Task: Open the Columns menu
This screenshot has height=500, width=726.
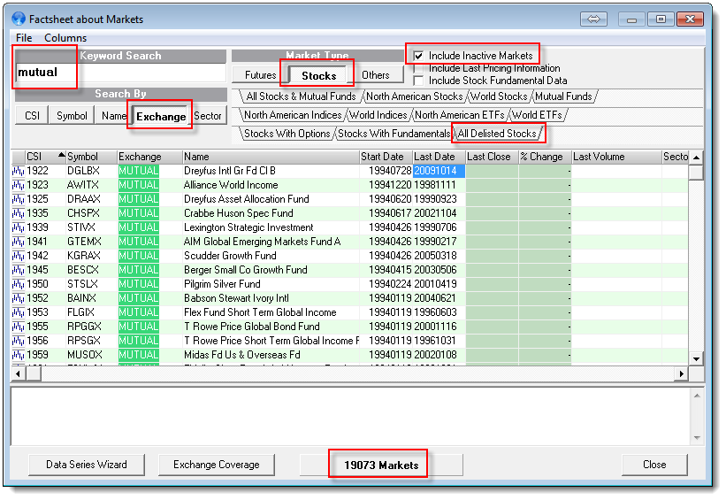Action: (x=65, y=38)
